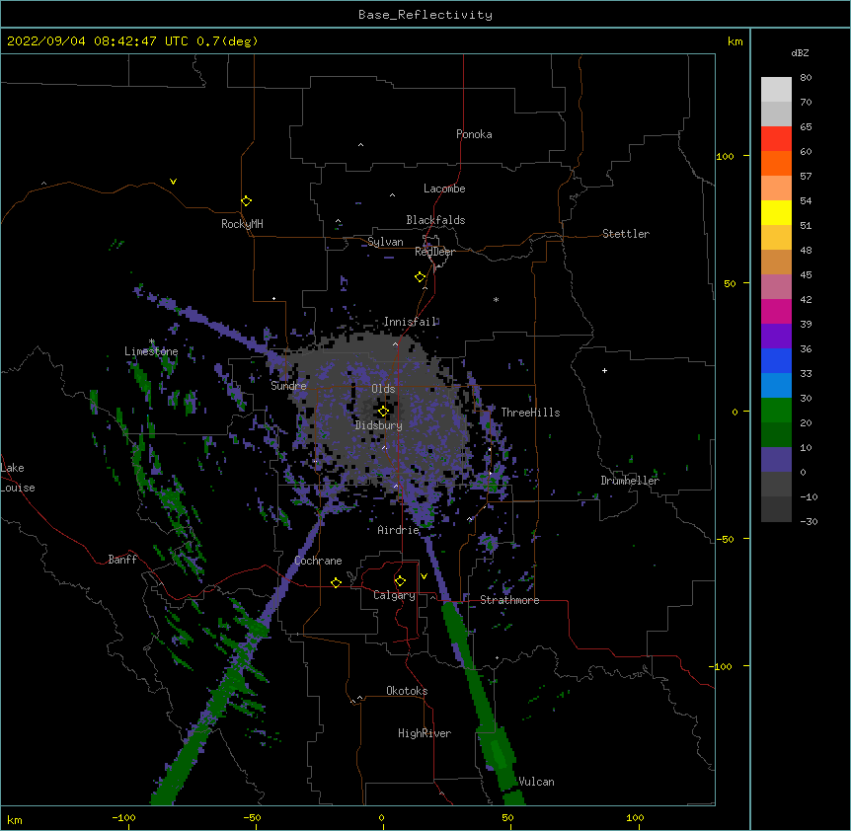Click the Blackfalds city label
The height and width of the screenshot is (831, 851).
pos(435,220)
